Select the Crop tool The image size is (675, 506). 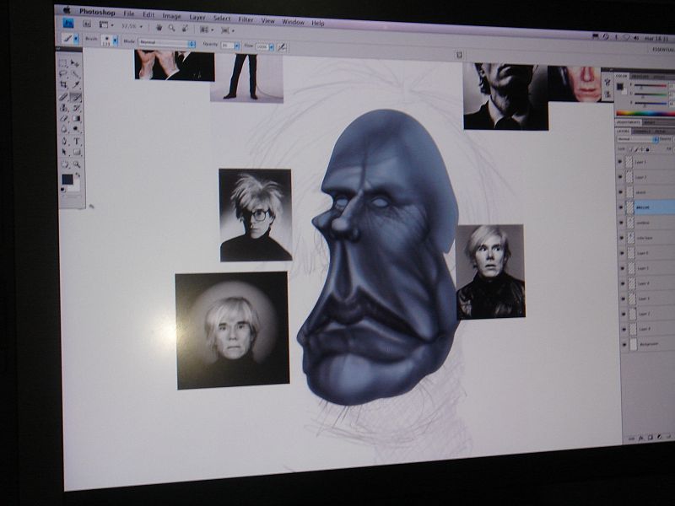[64, 85]
